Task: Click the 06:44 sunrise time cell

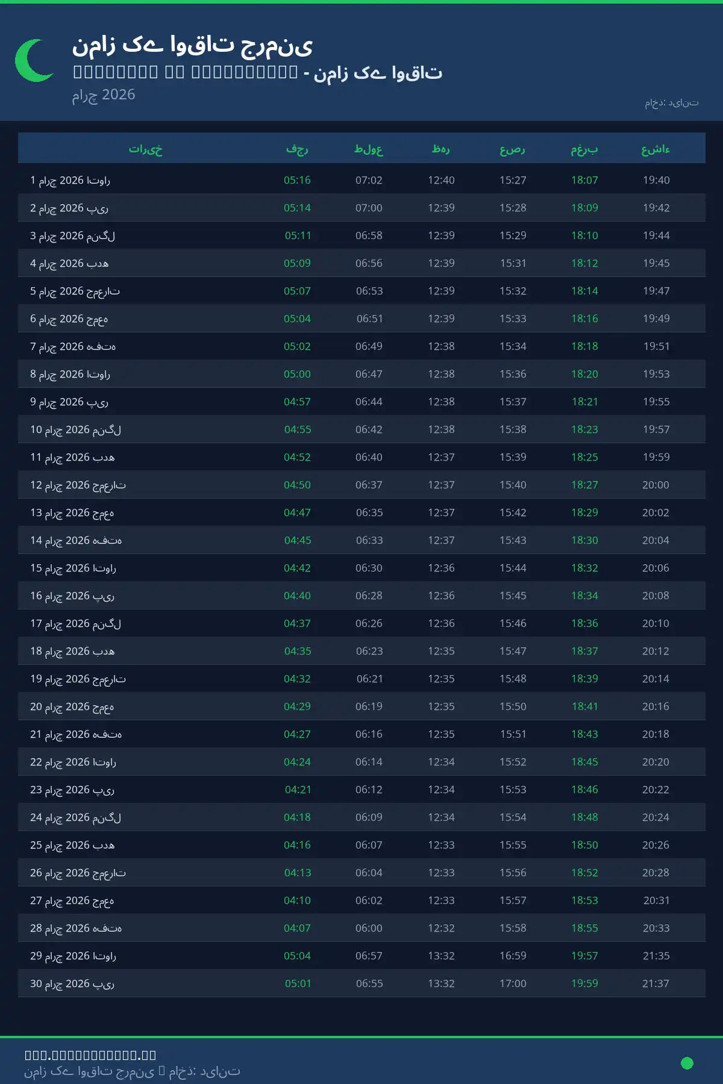Action: click(369, 402)
